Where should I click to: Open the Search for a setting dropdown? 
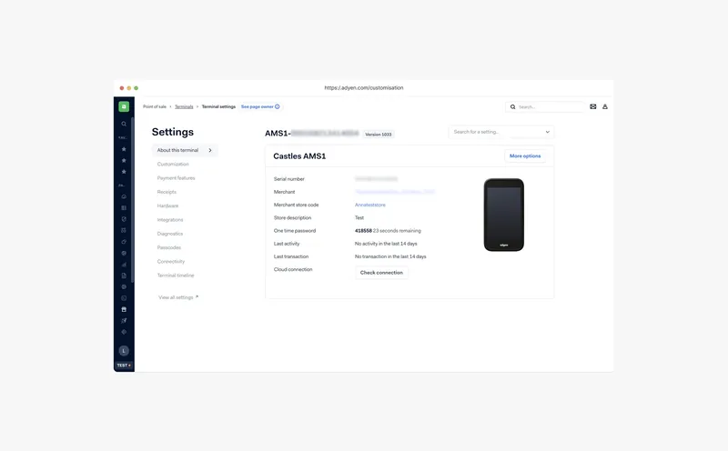pos(501,132)
